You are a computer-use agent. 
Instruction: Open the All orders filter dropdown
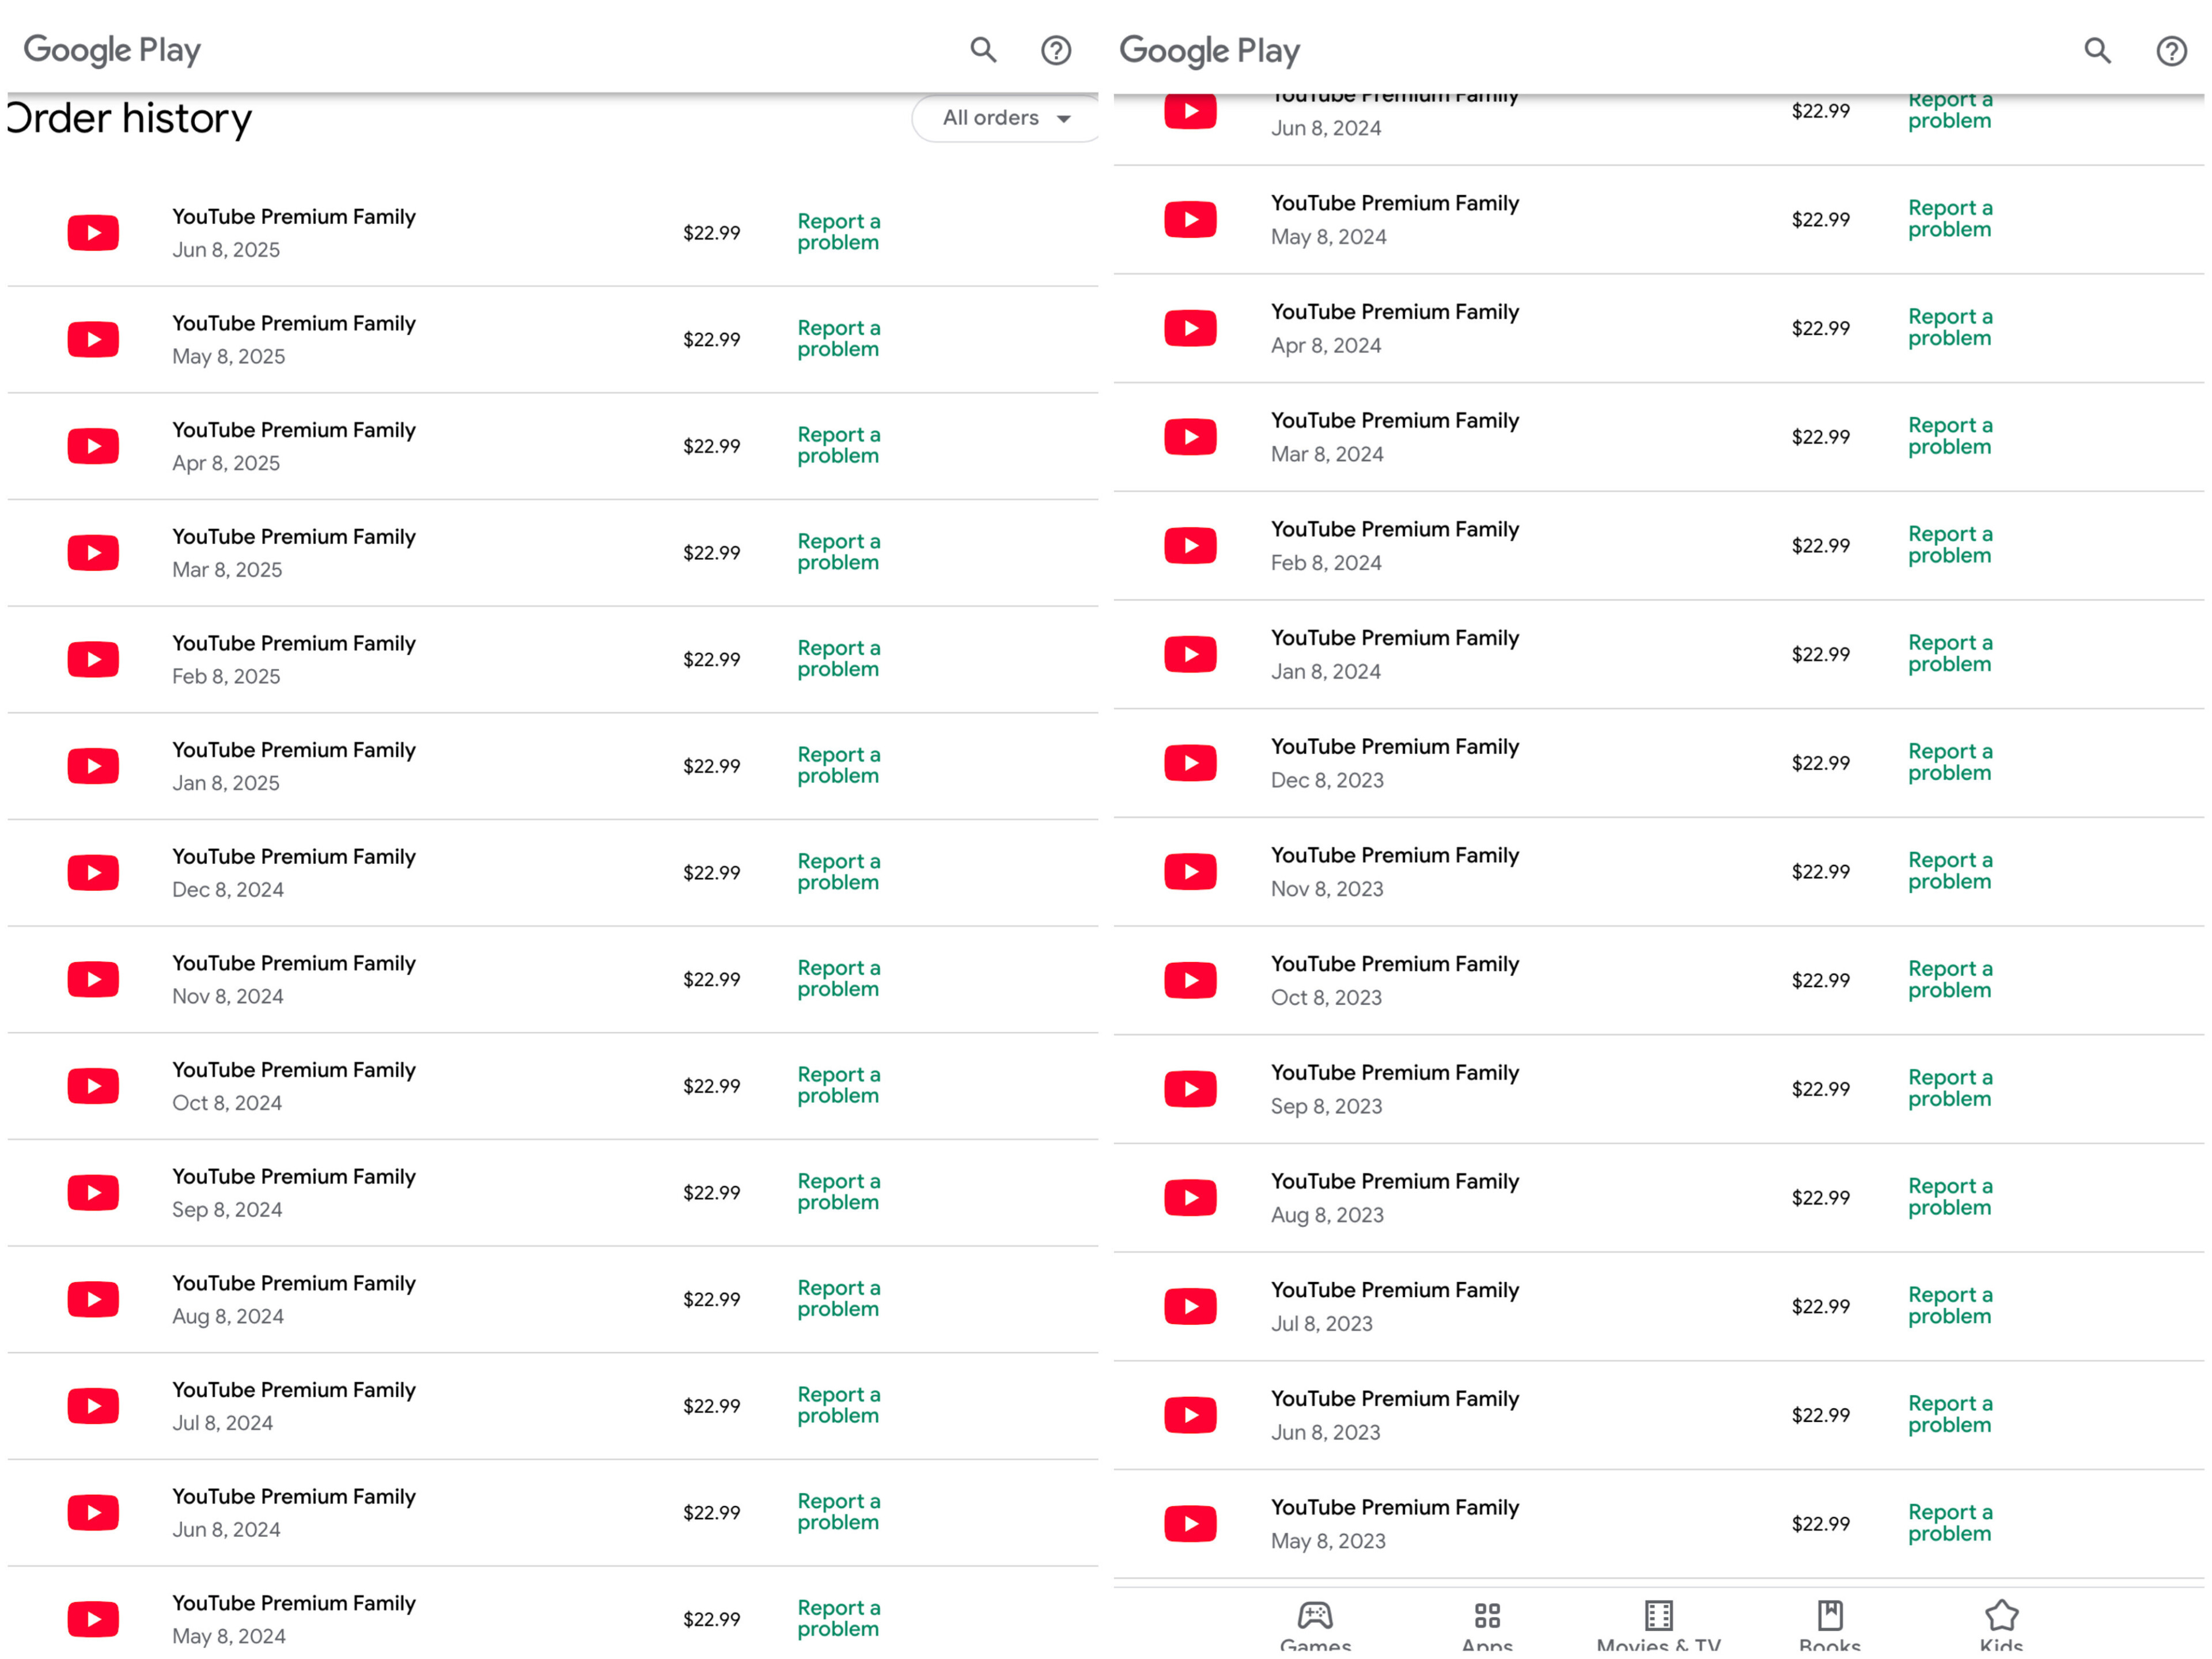[1005, 118]
